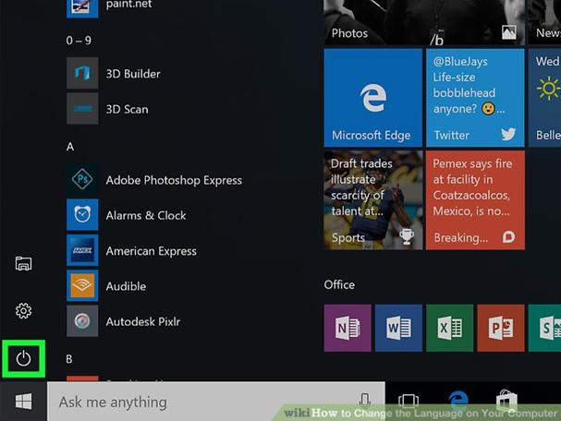Viewport: 561px width, 421px height.
Task: Click the Windows Start button
Action: pos(24,402)
